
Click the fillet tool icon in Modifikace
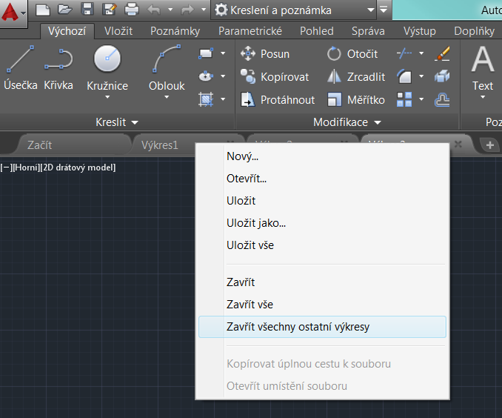(404, 76)
